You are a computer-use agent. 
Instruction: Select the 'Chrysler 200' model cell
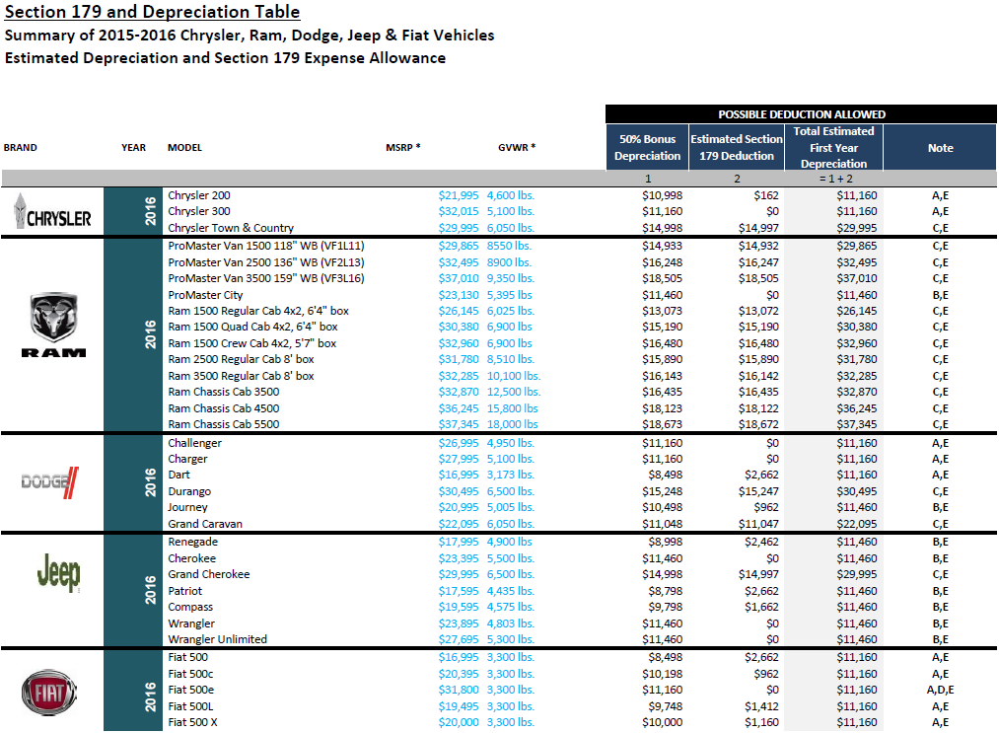point(199,195)
